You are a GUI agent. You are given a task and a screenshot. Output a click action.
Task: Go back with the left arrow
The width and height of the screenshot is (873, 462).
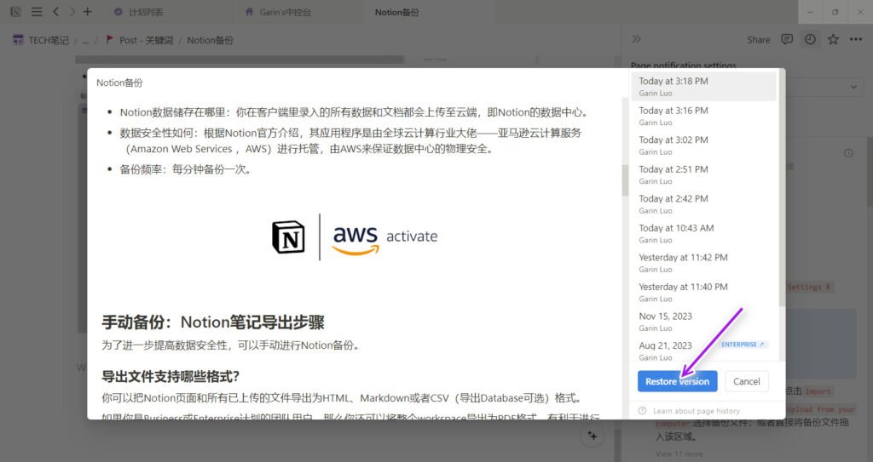(x=55, y=12)
